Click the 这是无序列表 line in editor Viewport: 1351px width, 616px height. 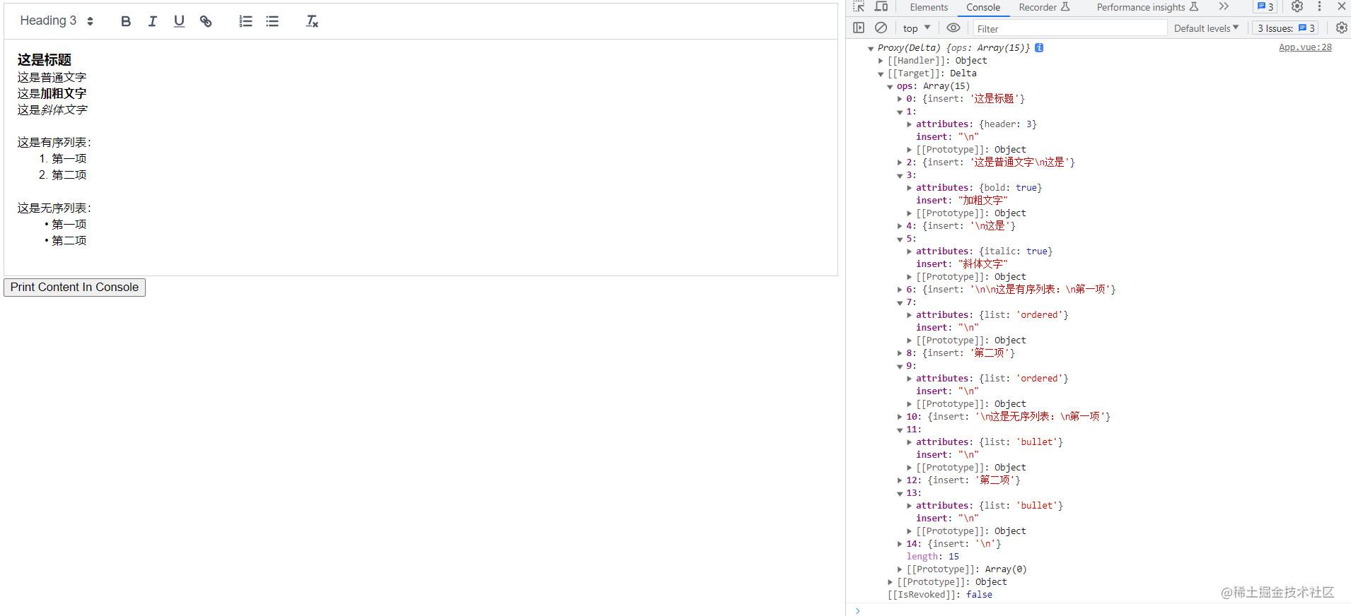point(54,208)
